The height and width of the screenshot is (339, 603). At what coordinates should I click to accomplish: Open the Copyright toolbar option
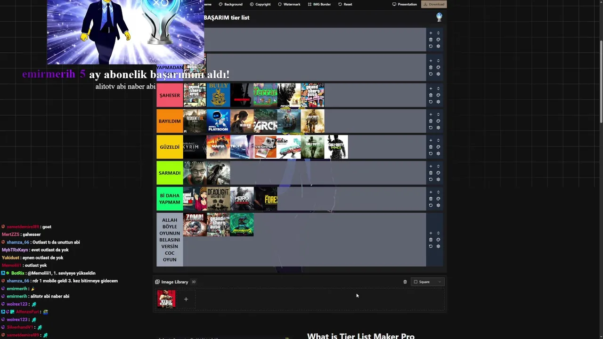point(260,4)
